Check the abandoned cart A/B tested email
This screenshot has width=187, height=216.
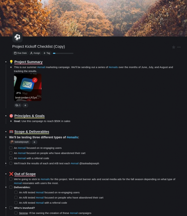(x=16, y=197)
